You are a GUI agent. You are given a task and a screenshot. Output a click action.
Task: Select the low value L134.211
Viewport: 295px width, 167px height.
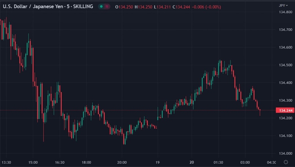tap(162, 7)
